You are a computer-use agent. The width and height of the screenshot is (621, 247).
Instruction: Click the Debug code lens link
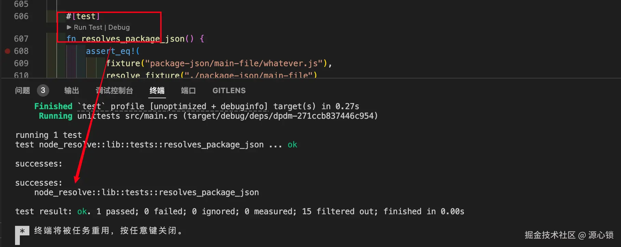119,27
